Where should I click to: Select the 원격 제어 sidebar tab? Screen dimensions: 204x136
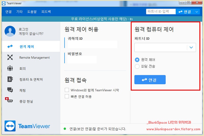31,46
